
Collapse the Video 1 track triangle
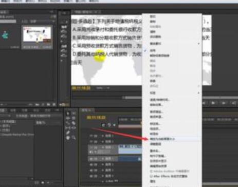[103, 147]
